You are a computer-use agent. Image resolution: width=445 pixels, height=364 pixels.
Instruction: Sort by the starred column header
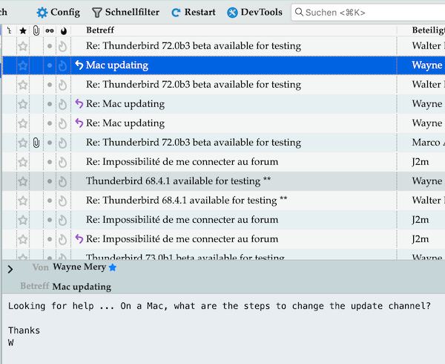(x=22, y=30)
